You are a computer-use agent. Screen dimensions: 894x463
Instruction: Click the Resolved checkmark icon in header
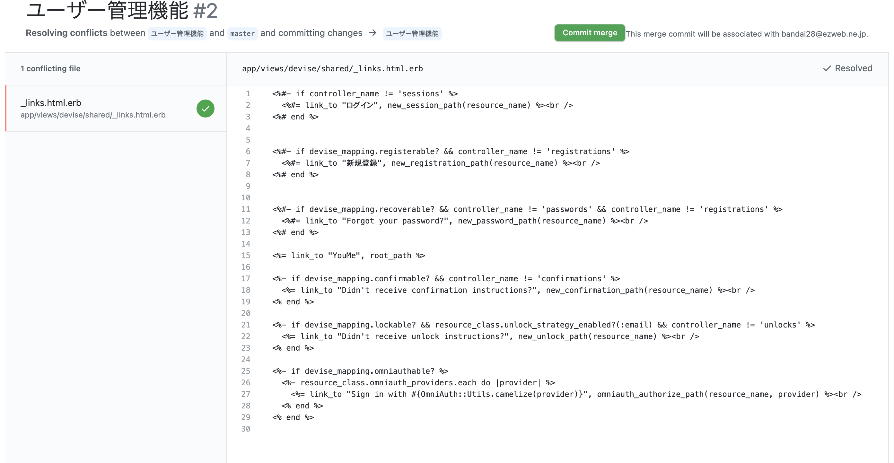[x=827, y=69]
